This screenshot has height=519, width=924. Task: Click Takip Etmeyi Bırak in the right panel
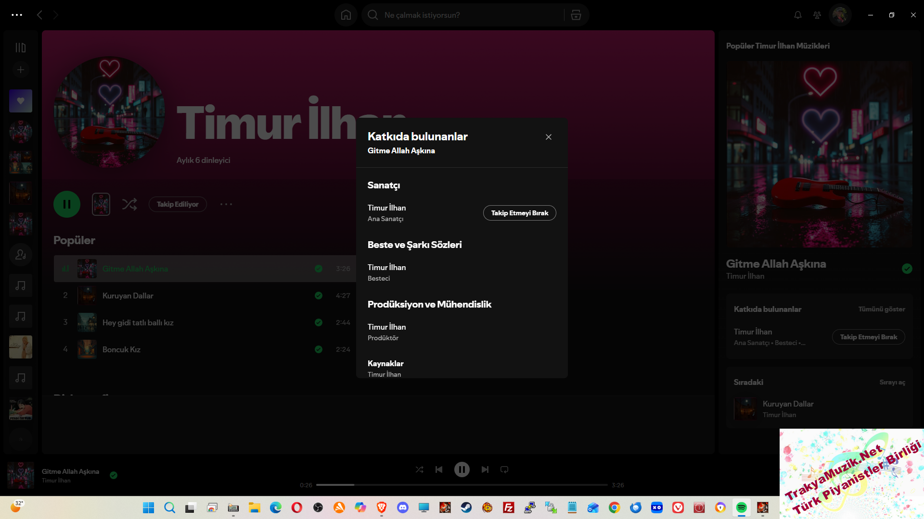pos(869,337)
